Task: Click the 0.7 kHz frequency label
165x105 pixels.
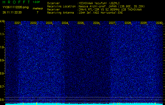Action: coord(2,87)
